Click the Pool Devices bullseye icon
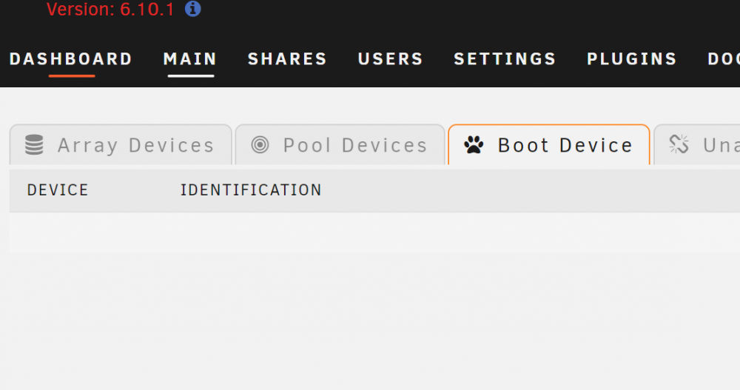Viewport: 740px width, 390px height. coord(260,144)
